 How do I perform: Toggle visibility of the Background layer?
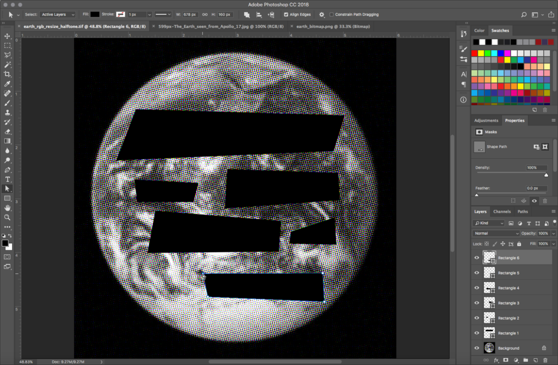[x=477, y=348]
